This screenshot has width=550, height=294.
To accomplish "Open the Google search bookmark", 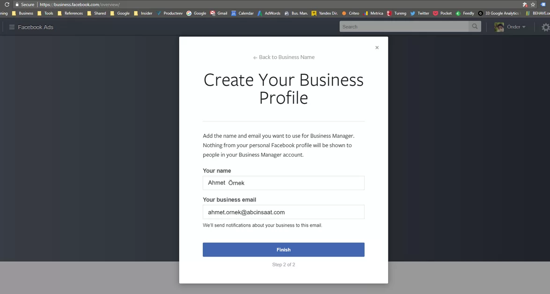I will pyautogui.click(x=197, y=13).
